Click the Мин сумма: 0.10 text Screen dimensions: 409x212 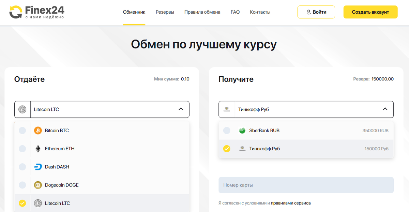[x=172, y=79]
